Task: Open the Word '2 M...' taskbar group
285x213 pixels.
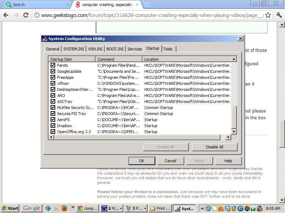Action: (112, 208)
